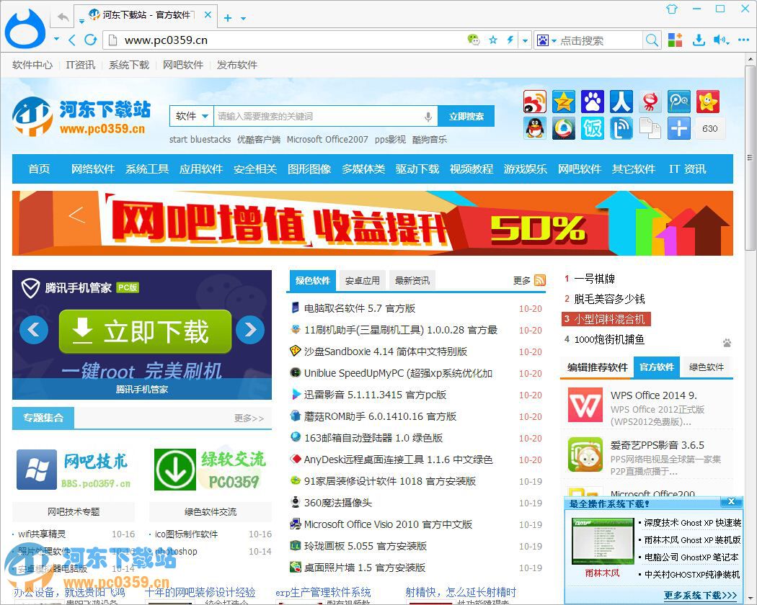Open the downloads manager icon
757x605 pixels.
pos(699,40)
